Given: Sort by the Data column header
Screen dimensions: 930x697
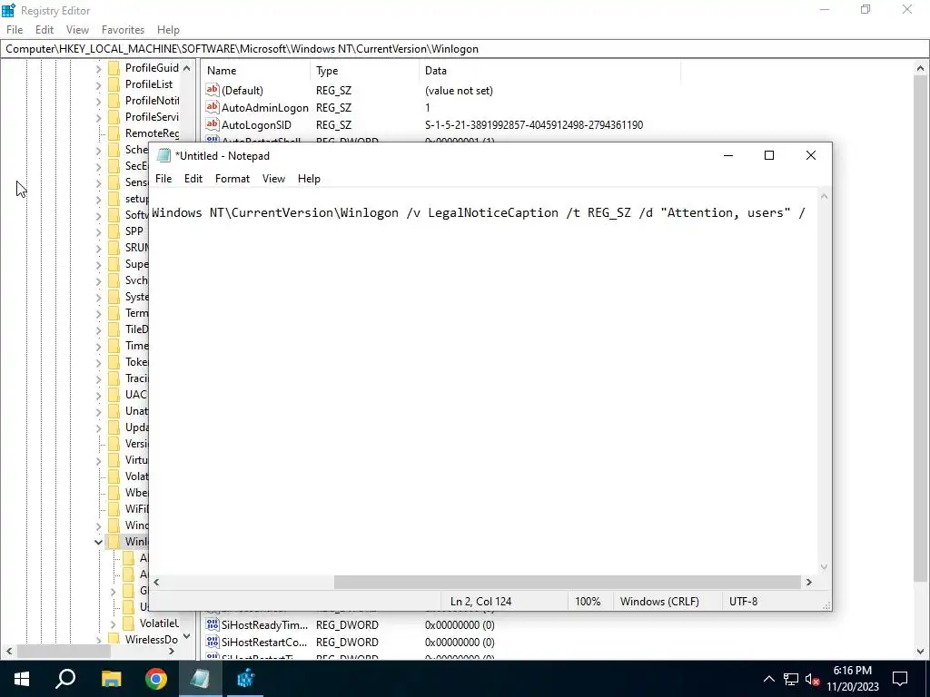Looking at the screenshot, I should click(x=549, y=71).
